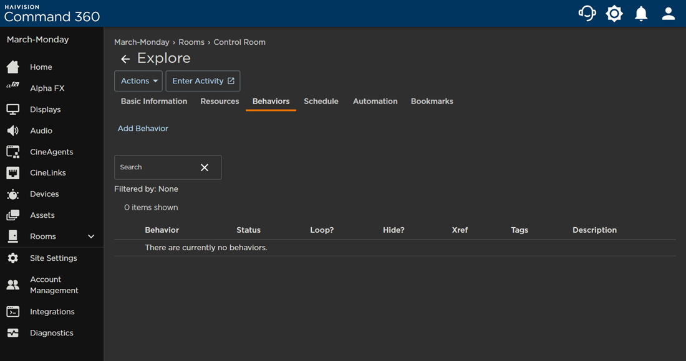Open the notifications bell
The height and width of the screenshot is (361, 686).
(x=641, y=14)
